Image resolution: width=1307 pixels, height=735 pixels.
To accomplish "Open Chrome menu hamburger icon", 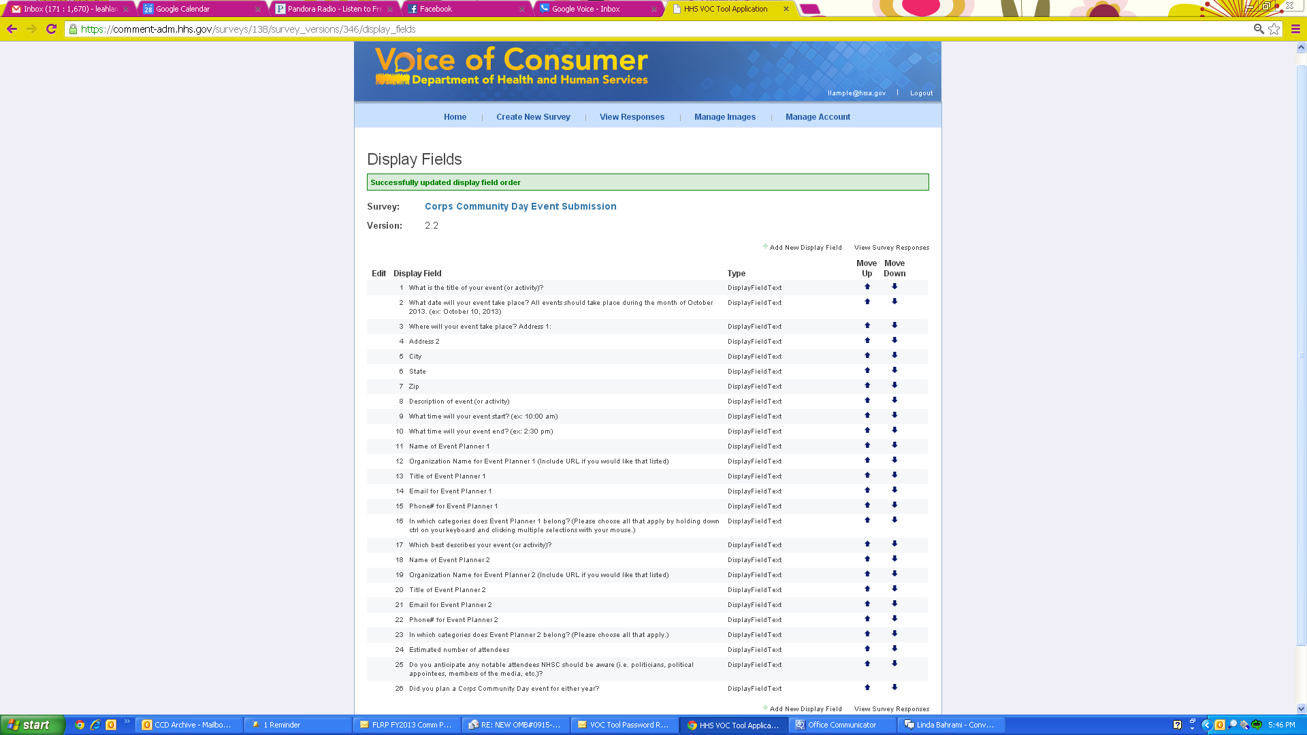I will [1295, 29].
